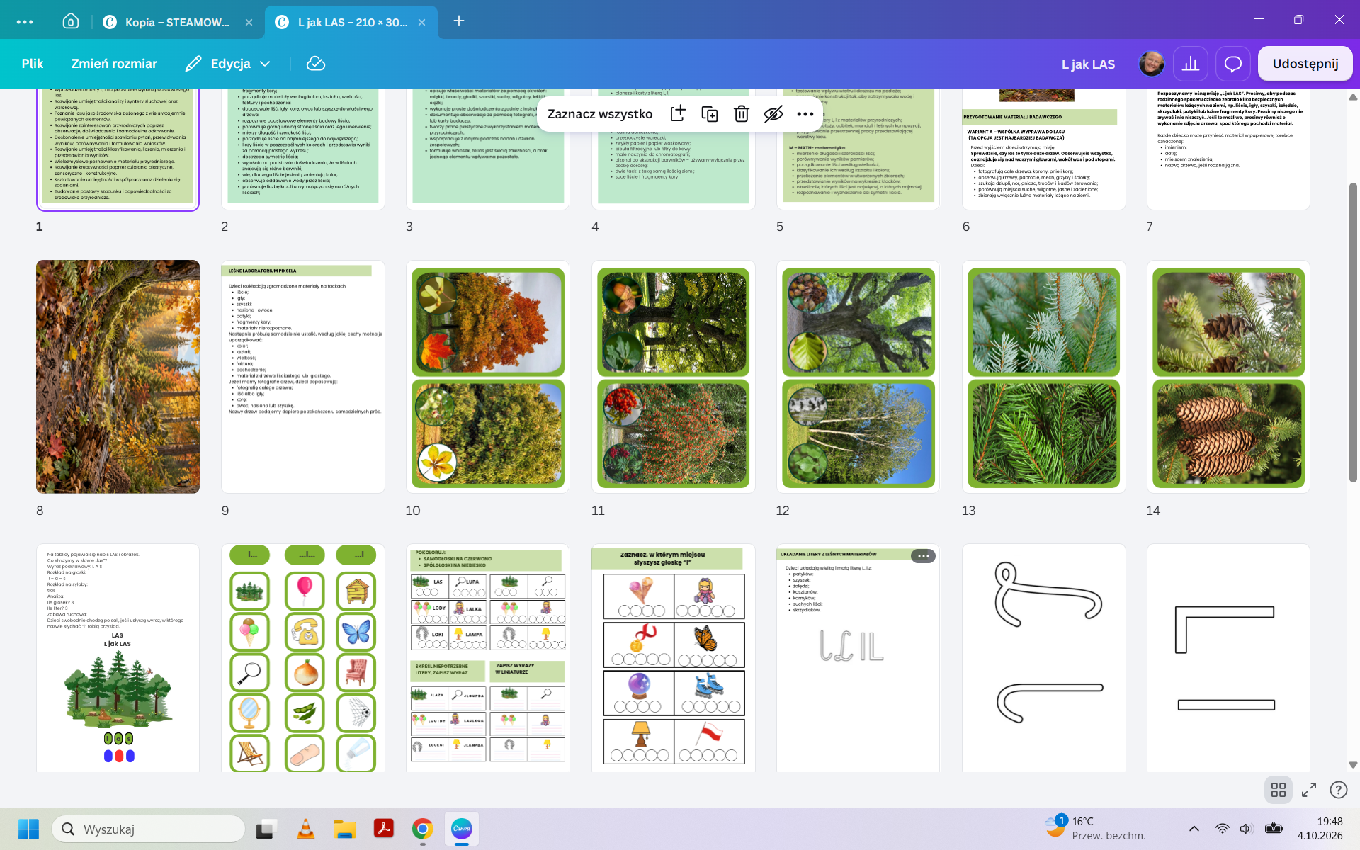Open the help question mark
This screenshot has height=850, width=1360.
click(x=1338, y=790)
